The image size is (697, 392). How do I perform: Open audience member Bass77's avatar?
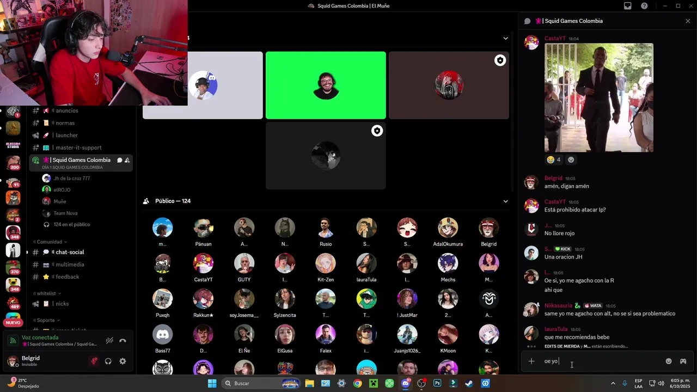pos(162,334)
